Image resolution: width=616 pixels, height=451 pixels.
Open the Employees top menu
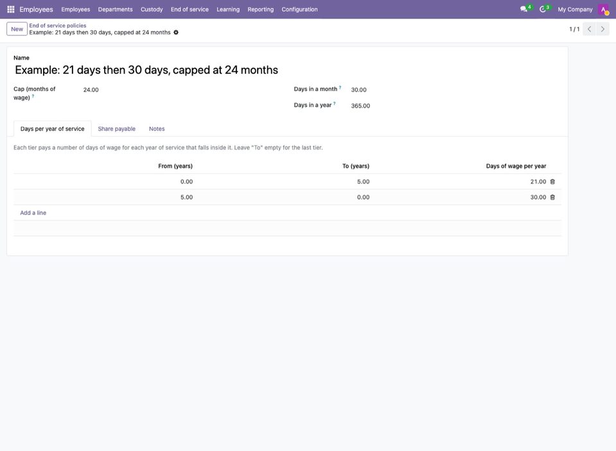pos(75,10)
